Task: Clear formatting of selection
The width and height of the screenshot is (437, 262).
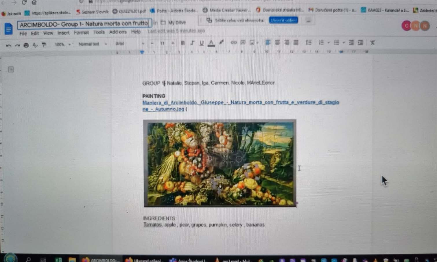Action: click(x=373, y=43)
